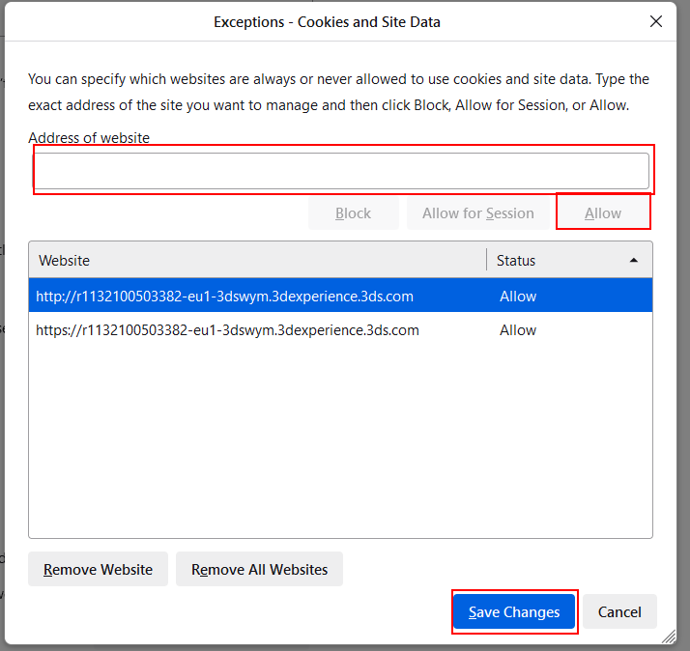The image size is (690, 651).
Task: Click the Allow for Session button
Action: point(477,213)
